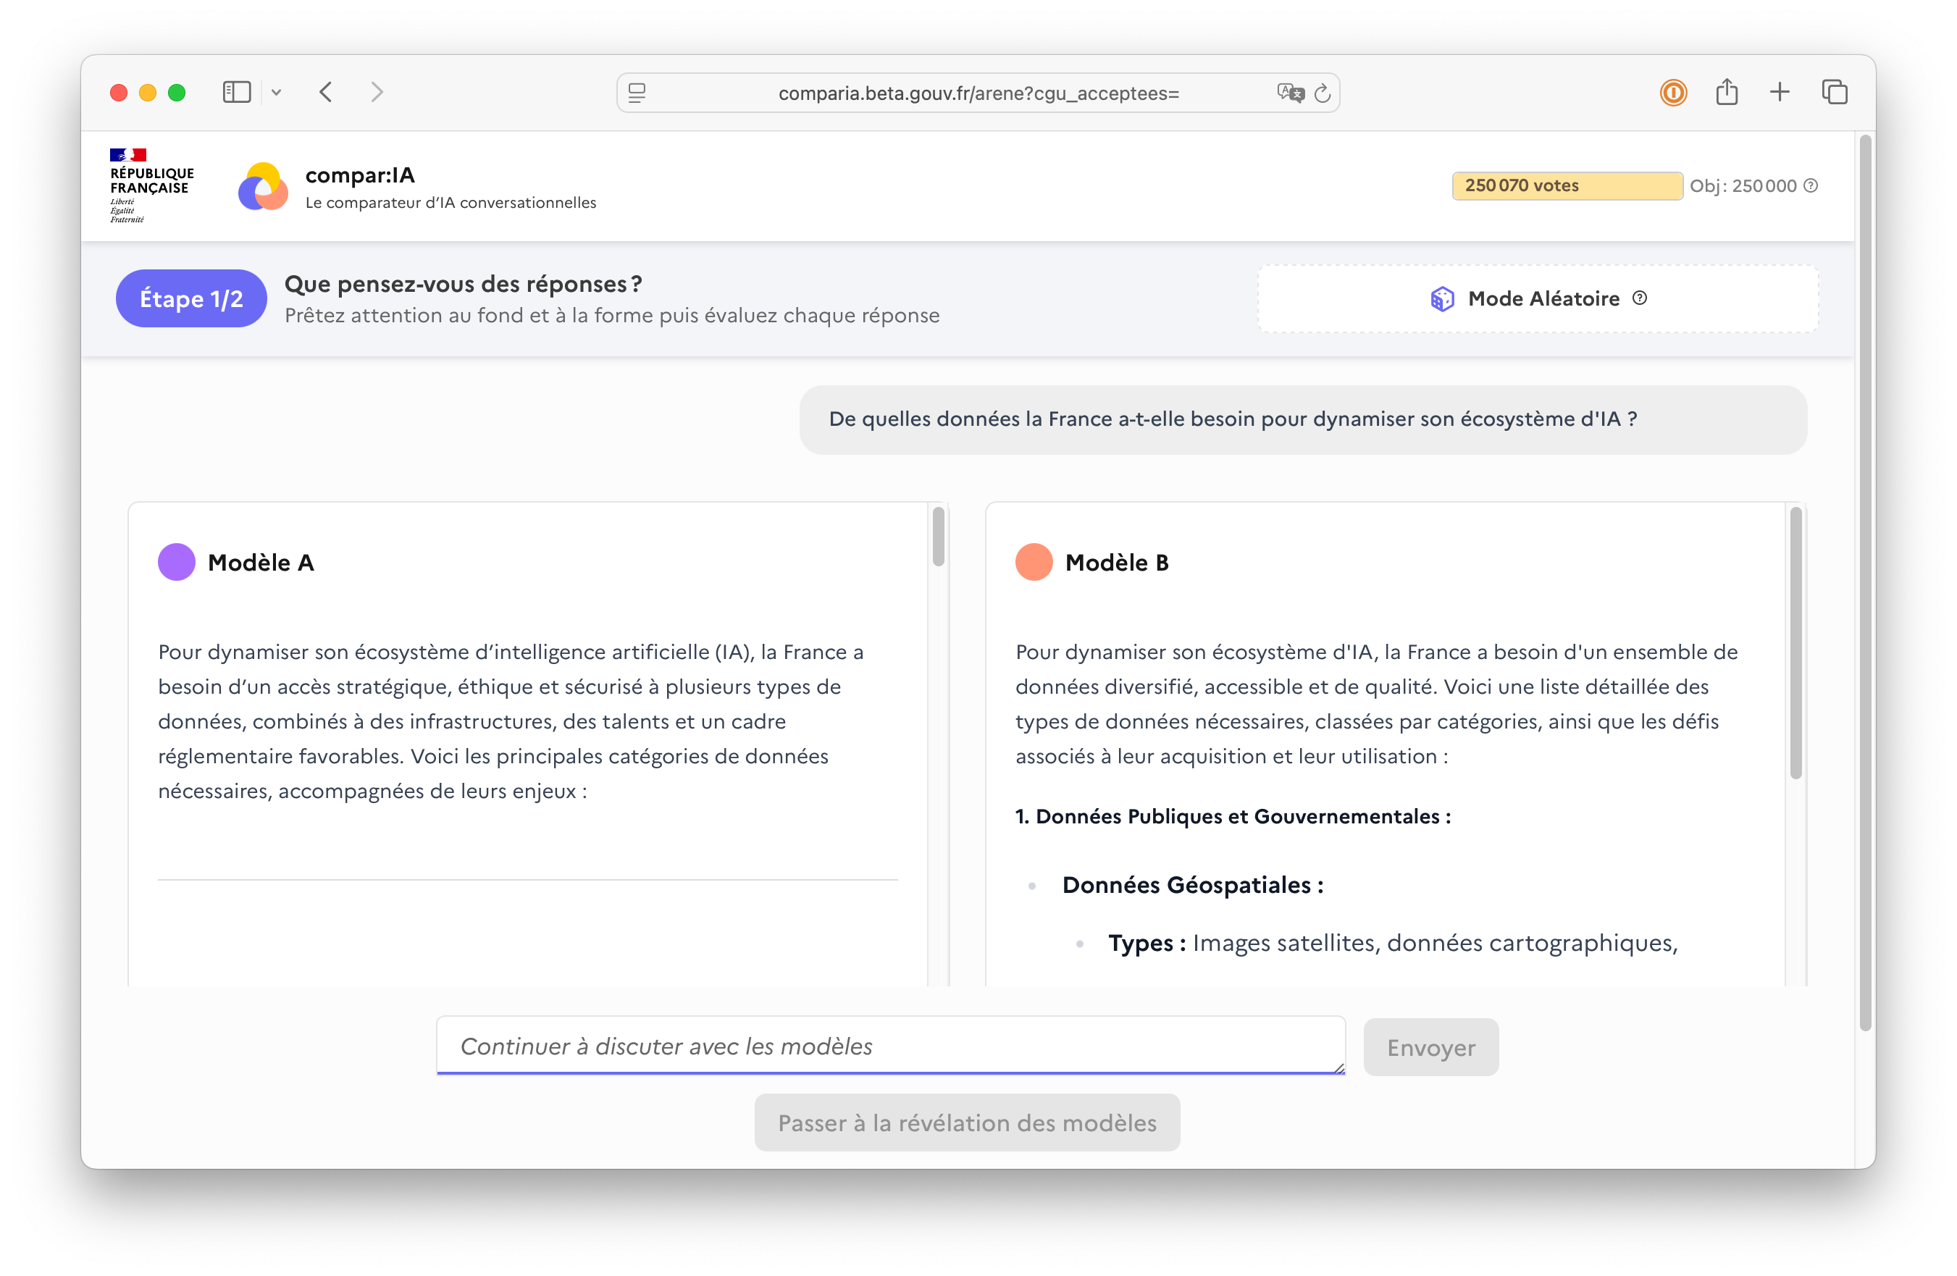Open a new tab with plus icon
Viewport: 1957px width, 1276px height.
[x=1780, y=92]
